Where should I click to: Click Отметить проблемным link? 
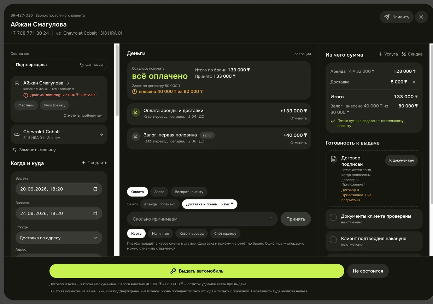[83, 116]
